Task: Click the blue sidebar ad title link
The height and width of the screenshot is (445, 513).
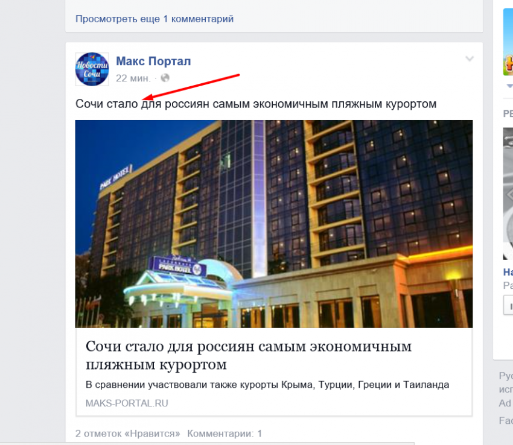Action: 508,272
